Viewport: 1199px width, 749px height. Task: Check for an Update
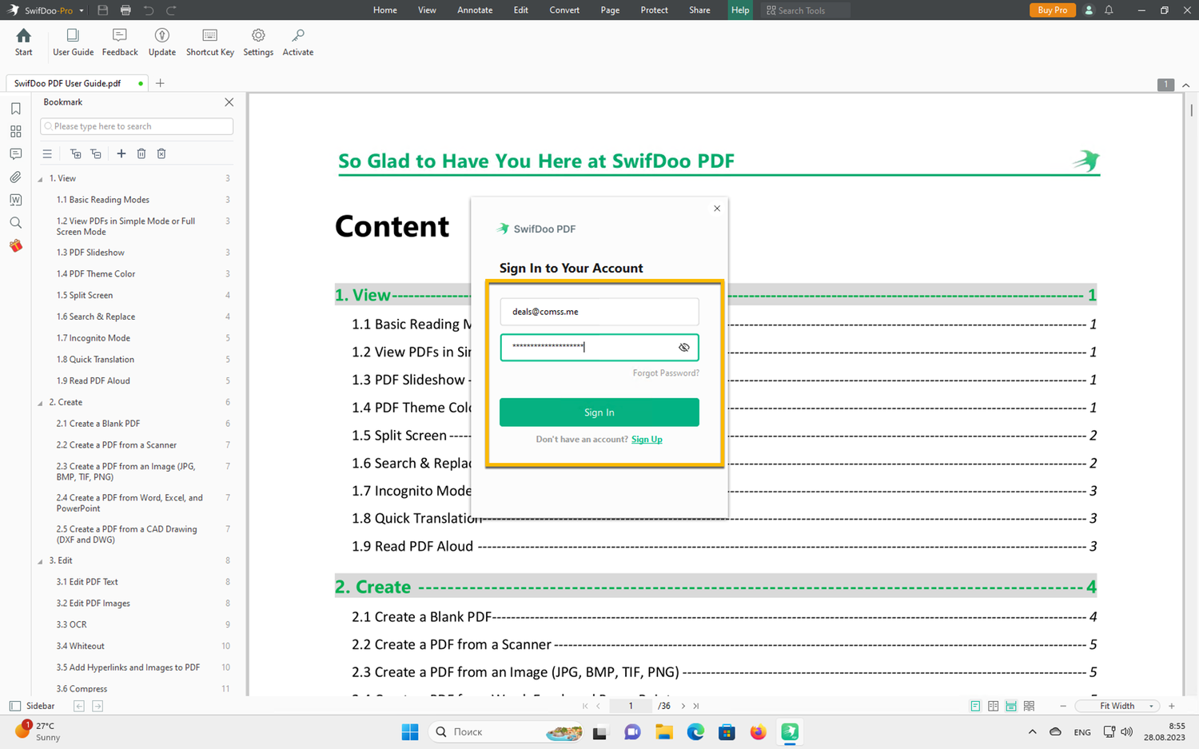tap(162, 42)
